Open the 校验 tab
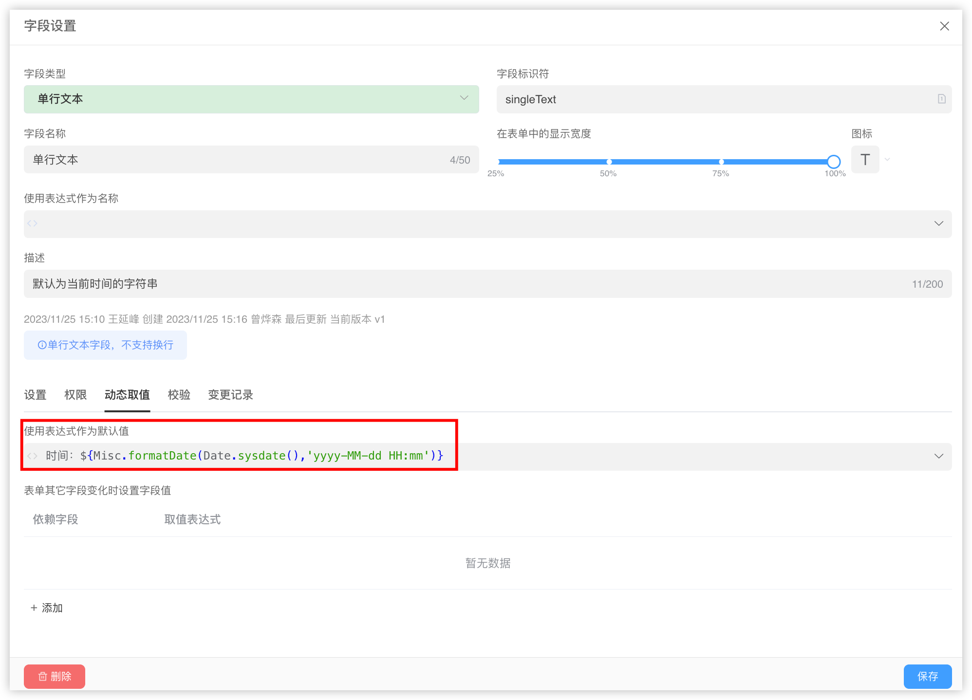Screen dimensions: 972x700 [179, 395]
